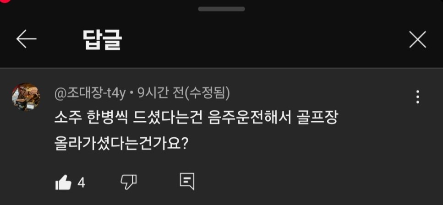Go back using the left arrow

(26, 39)
